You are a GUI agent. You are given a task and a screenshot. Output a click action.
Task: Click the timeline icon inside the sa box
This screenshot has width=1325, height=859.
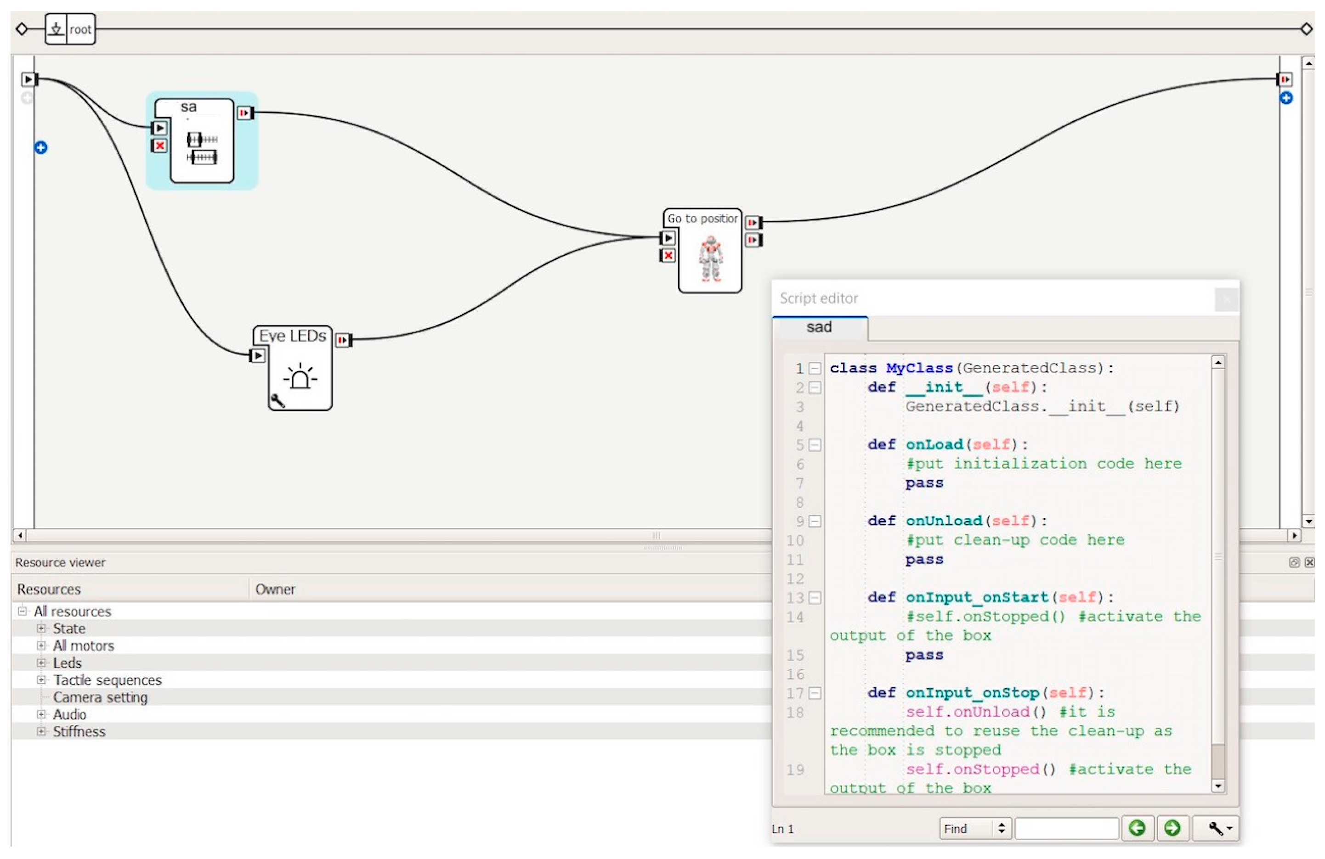pos(202,148)
